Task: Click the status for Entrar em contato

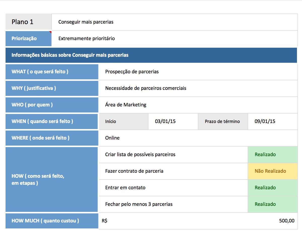Action: pyautogui.click(x=273, y=188)
